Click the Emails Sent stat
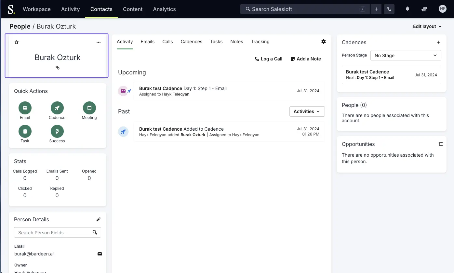Viewport: 454px width, 273px height. pyautogui.click(x=57, y=175)
